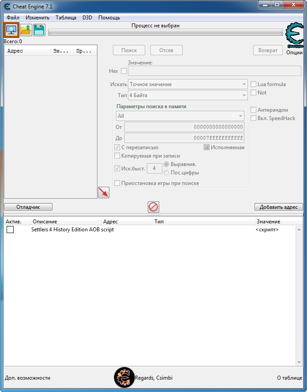Image resolution: width=307 pixels, height=392 pixels.
Task: Click the open folder load table icon
Action: 26,30
